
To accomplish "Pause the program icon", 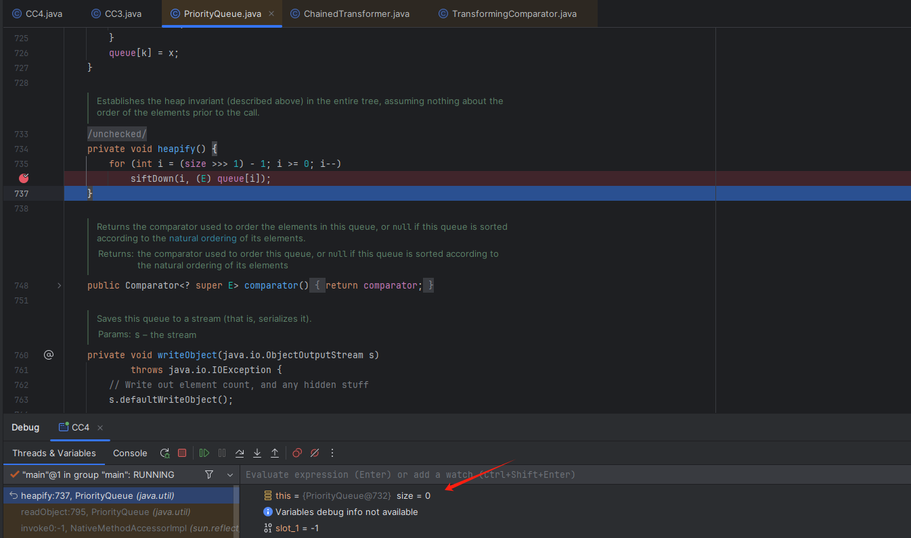I will 222,453.
